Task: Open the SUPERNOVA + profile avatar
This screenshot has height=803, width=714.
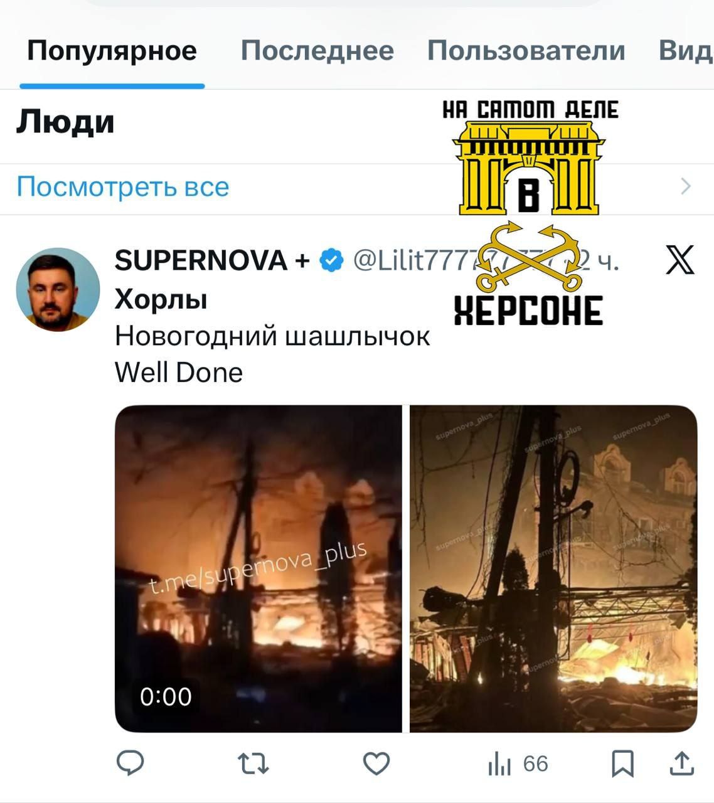Action: click(58, 290)
